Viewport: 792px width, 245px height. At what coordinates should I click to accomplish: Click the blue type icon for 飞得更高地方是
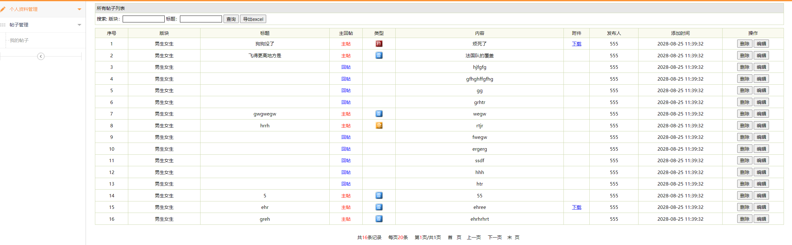pos(379,55)
